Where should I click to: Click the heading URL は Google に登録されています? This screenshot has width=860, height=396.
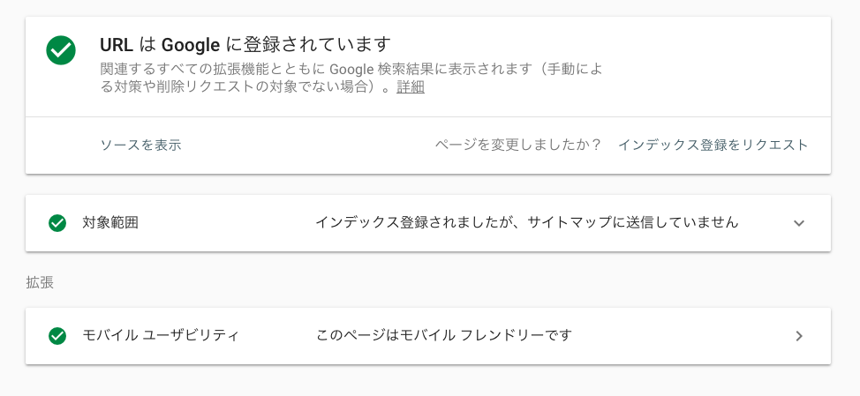(x=245, y=44)
